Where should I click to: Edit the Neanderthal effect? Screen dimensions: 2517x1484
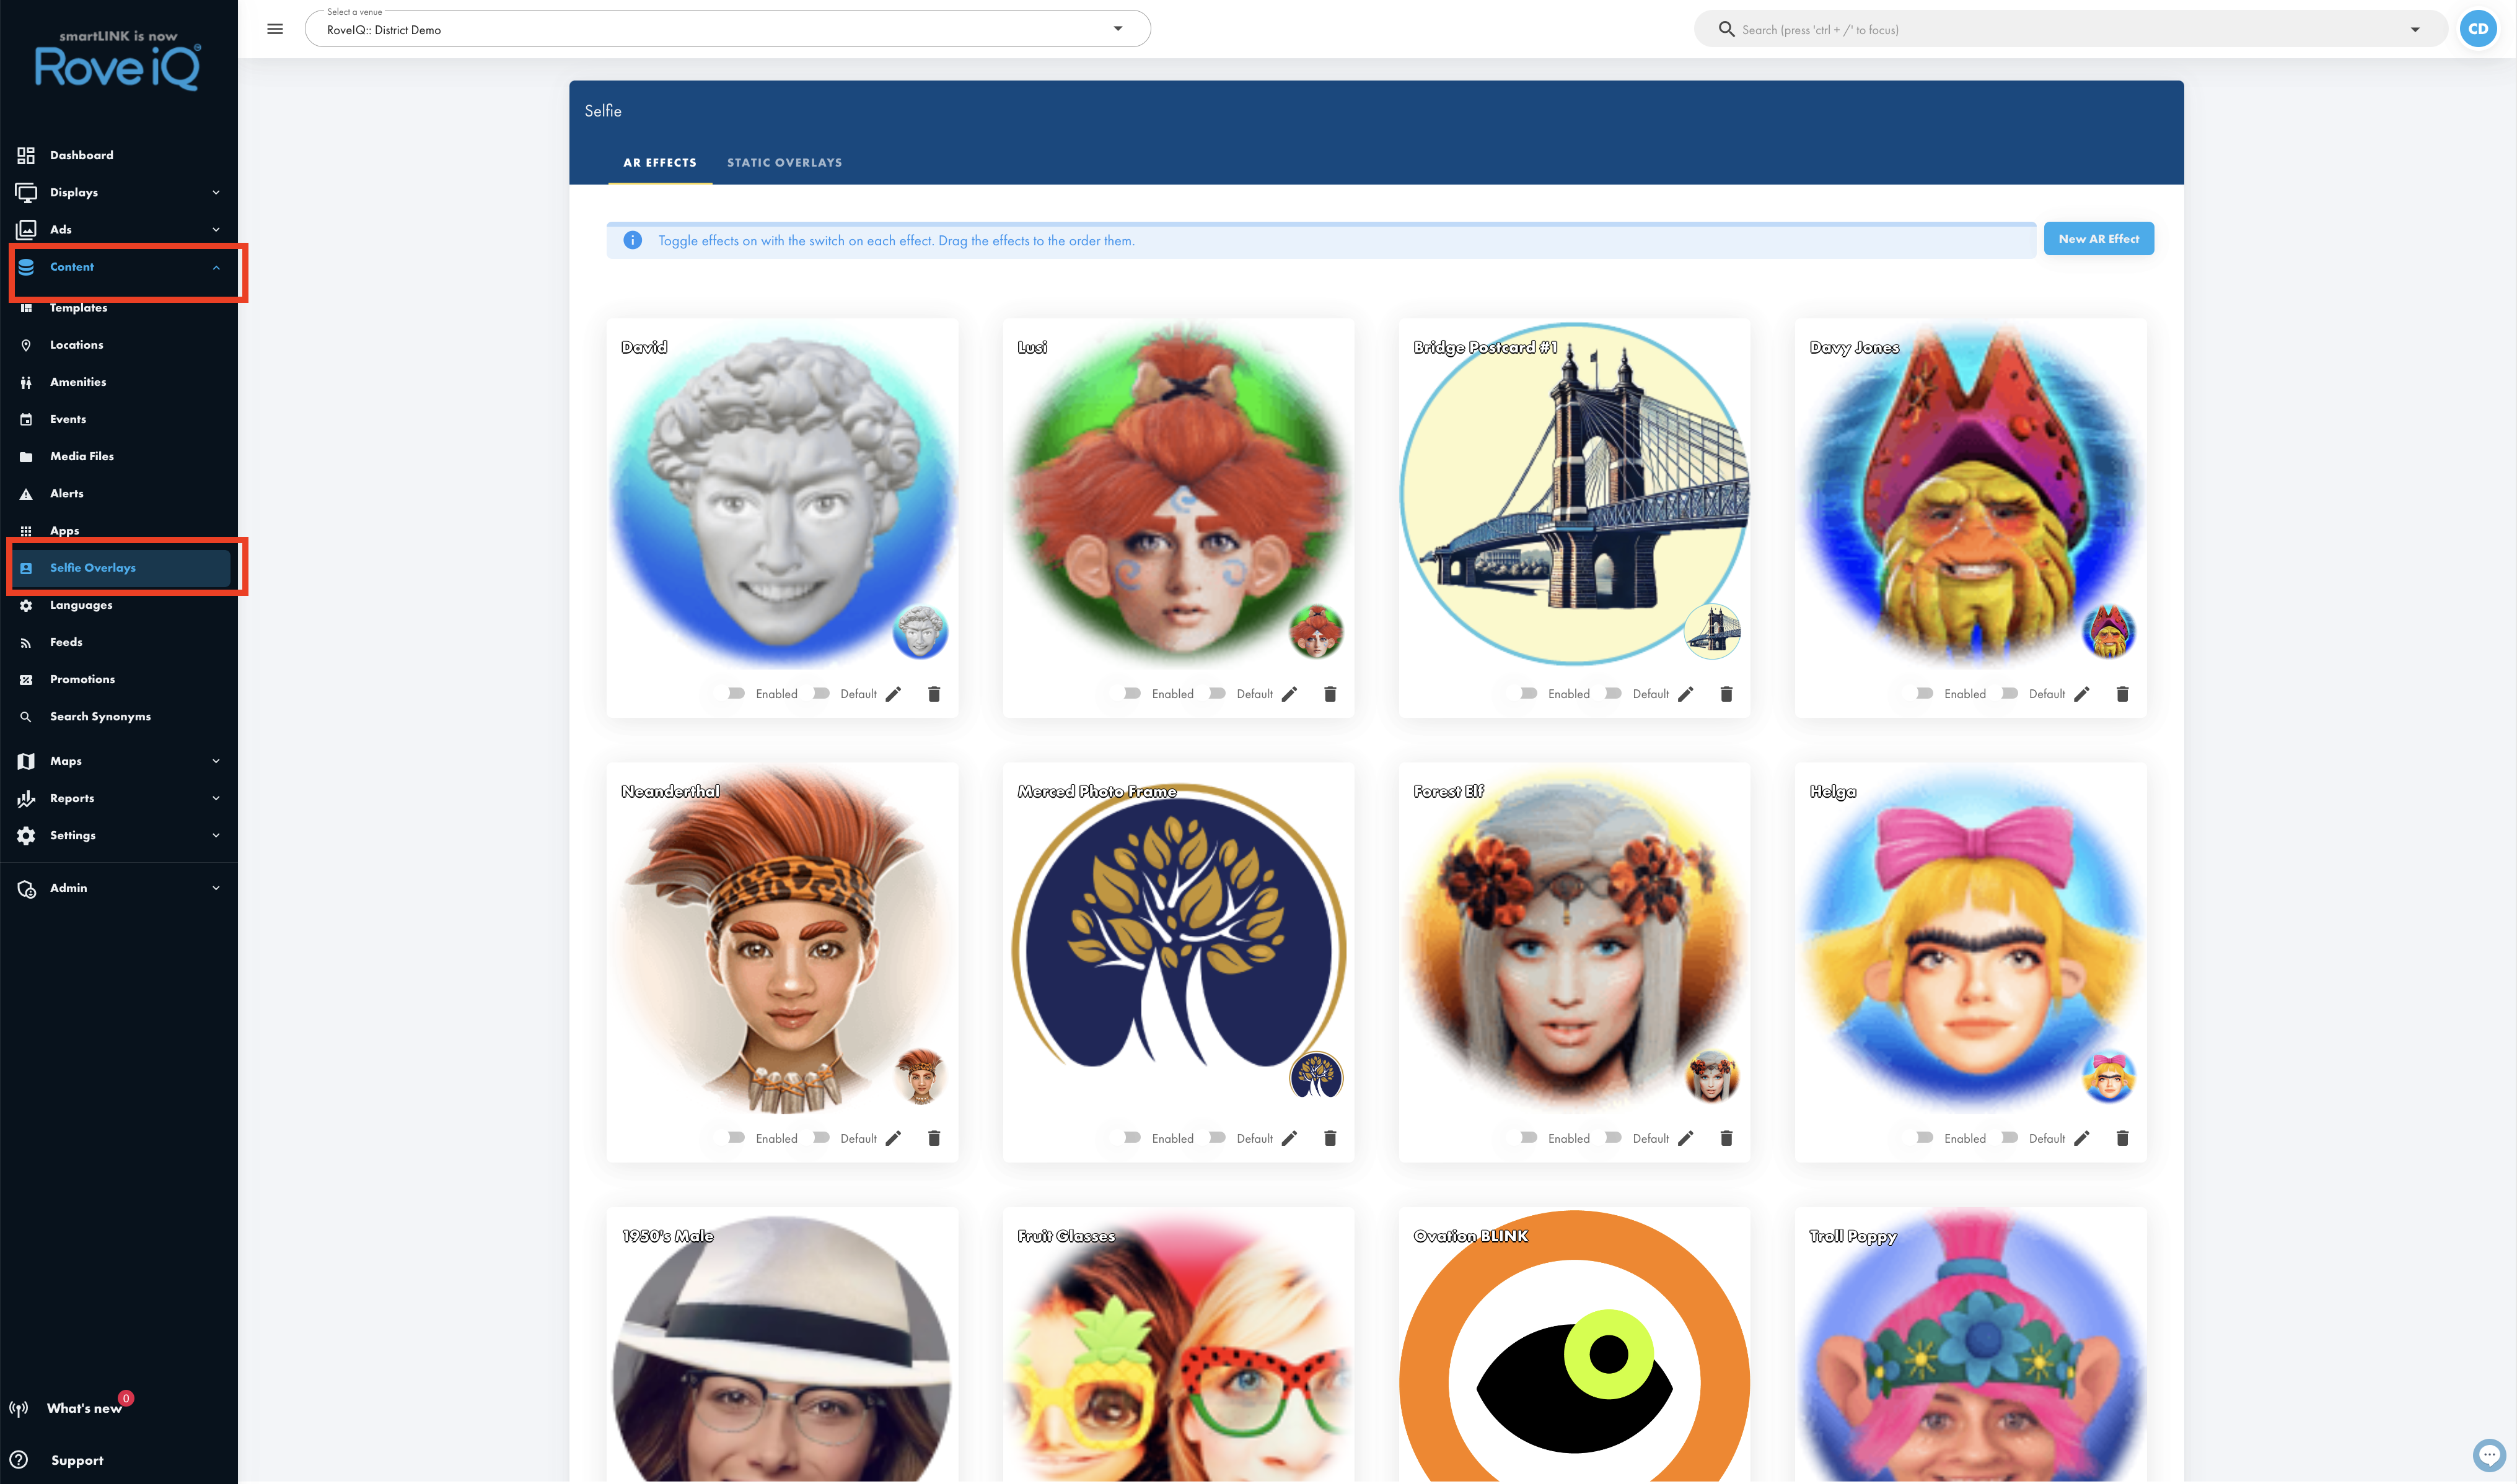894,1138
